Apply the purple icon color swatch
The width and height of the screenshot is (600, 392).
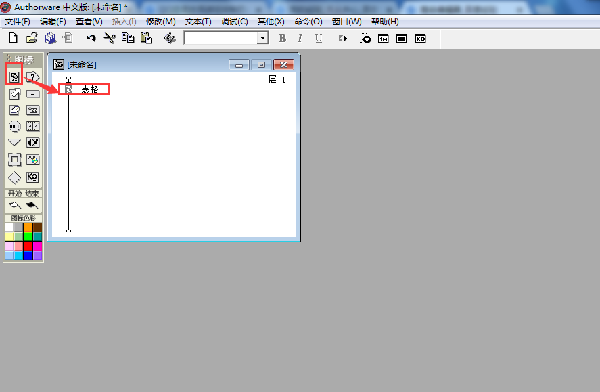[x=37, y=255]
